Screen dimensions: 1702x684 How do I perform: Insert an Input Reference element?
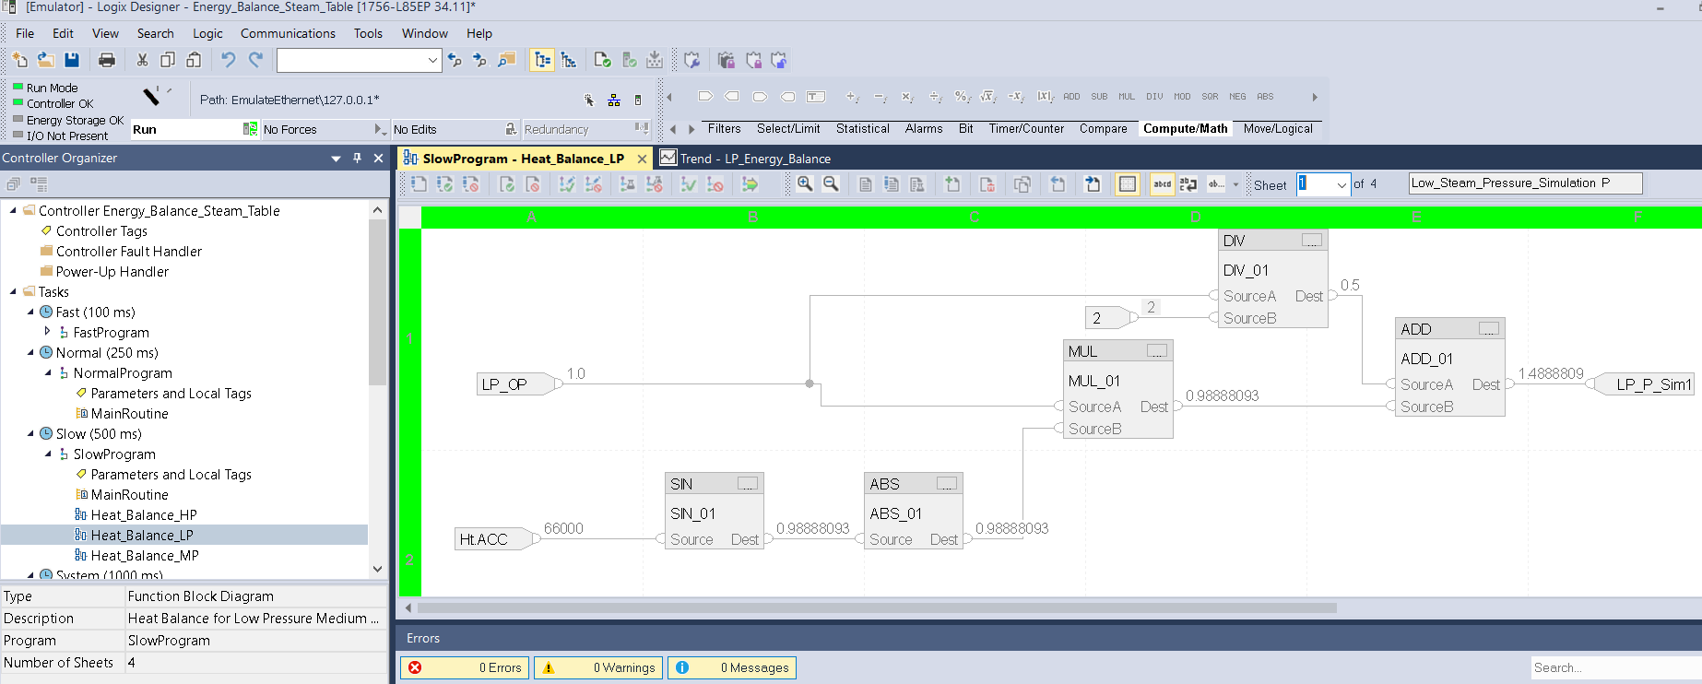click(x=705, y=96)
